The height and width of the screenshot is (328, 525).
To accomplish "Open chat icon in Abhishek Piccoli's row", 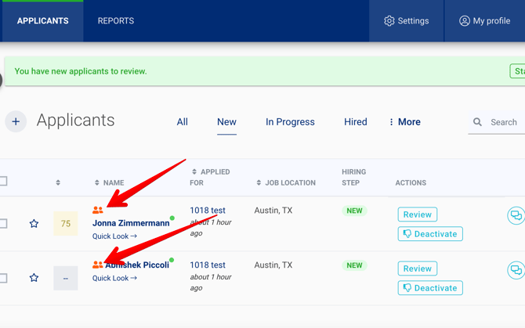I will click(516, 270).
